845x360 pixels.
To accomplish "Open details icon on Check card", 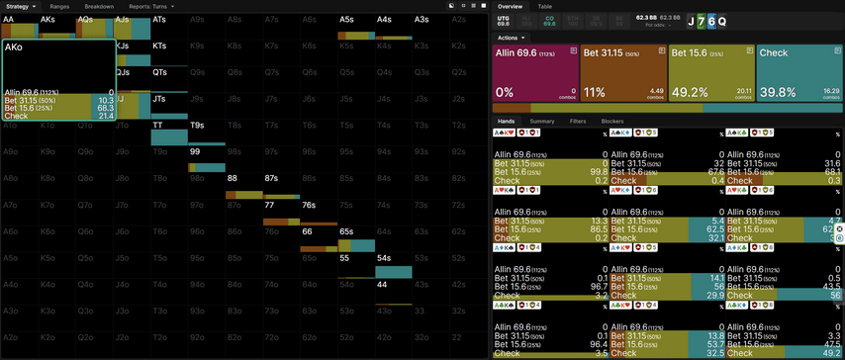I will pyautogui.click(x=838, y=50).
